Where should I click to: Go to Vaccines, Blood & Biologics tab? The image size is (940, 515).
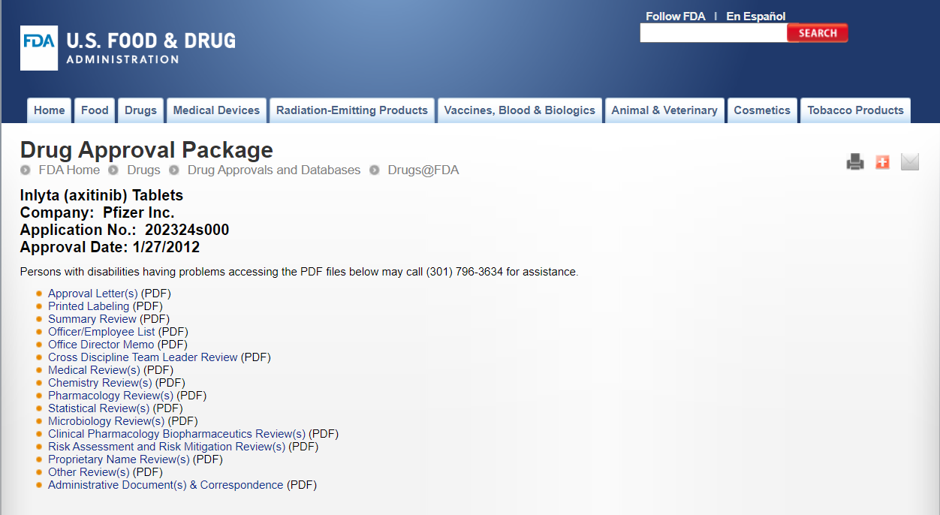click(520, 110)
